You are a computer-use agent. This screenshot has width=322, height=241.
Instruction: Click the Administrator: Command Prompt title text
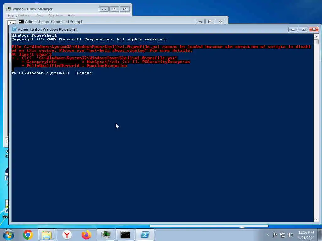pyautogui.click(x=53, y=22)
